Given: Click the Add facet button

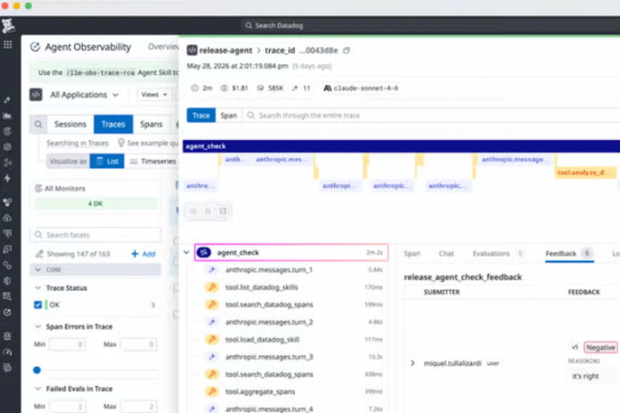Looking at the screenshot, I should (143, 254).
